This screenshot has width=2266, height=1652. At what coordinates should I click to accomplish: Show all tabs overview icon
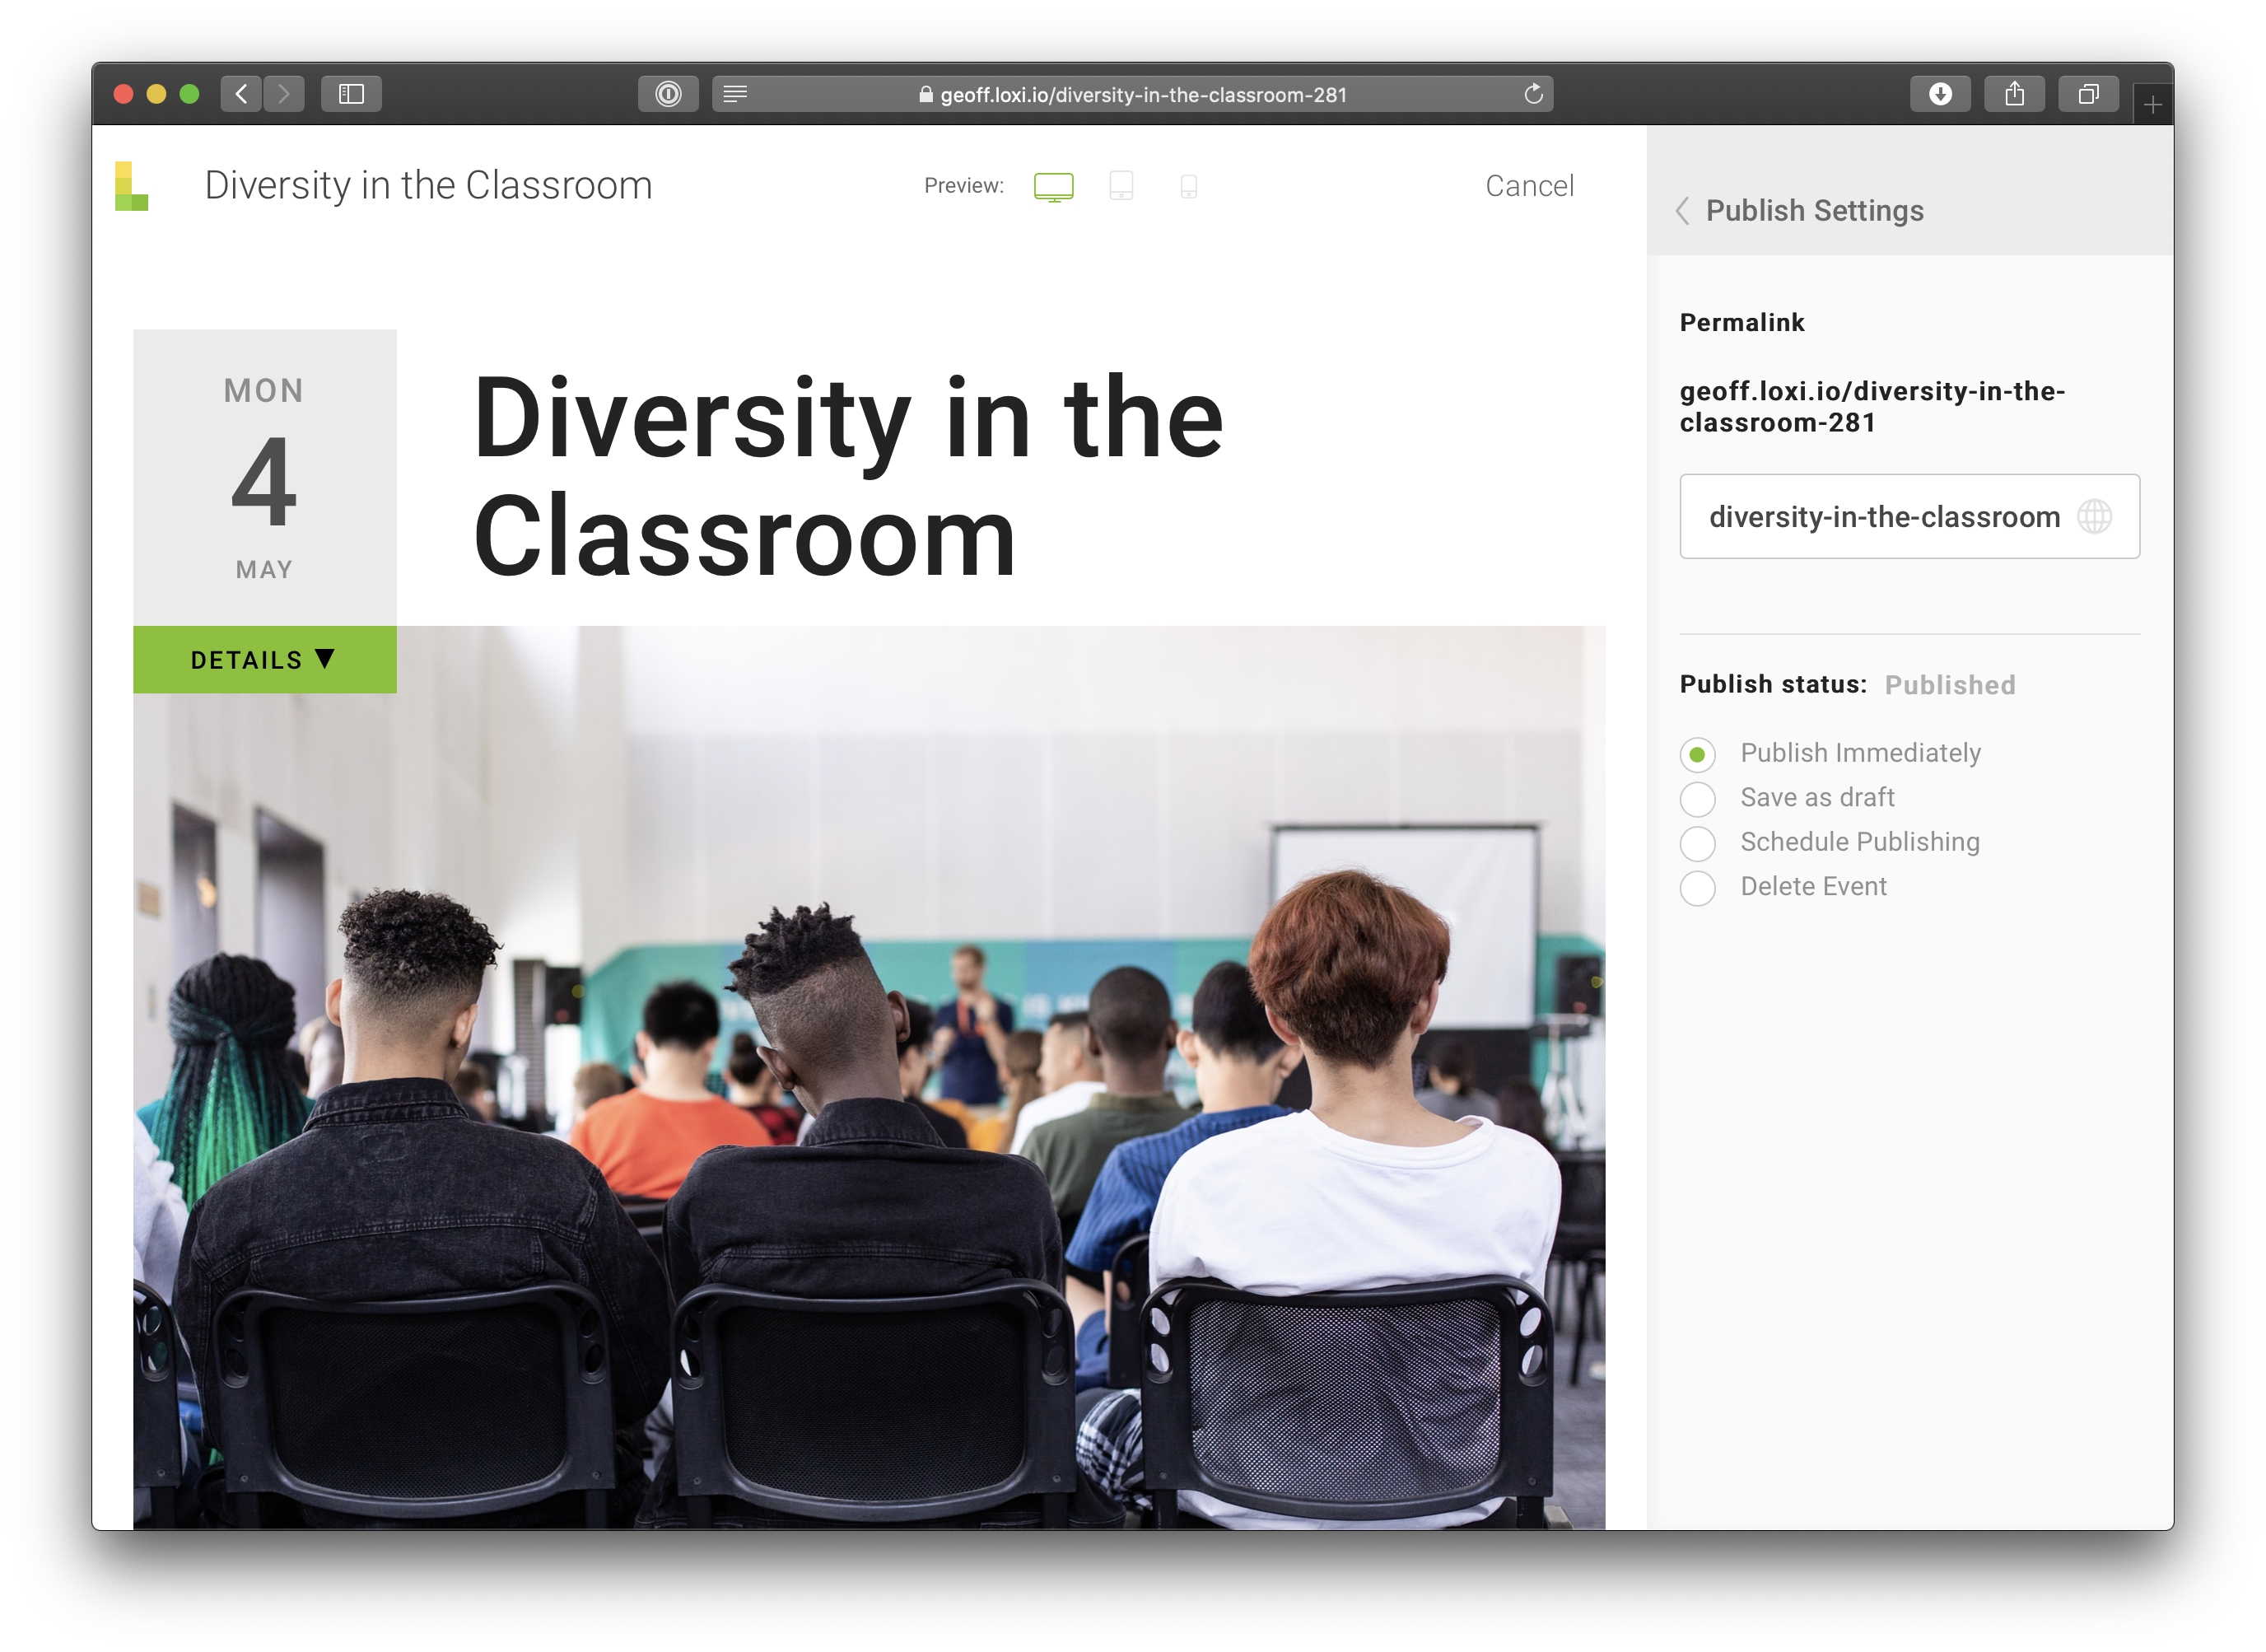point(2088,94)
